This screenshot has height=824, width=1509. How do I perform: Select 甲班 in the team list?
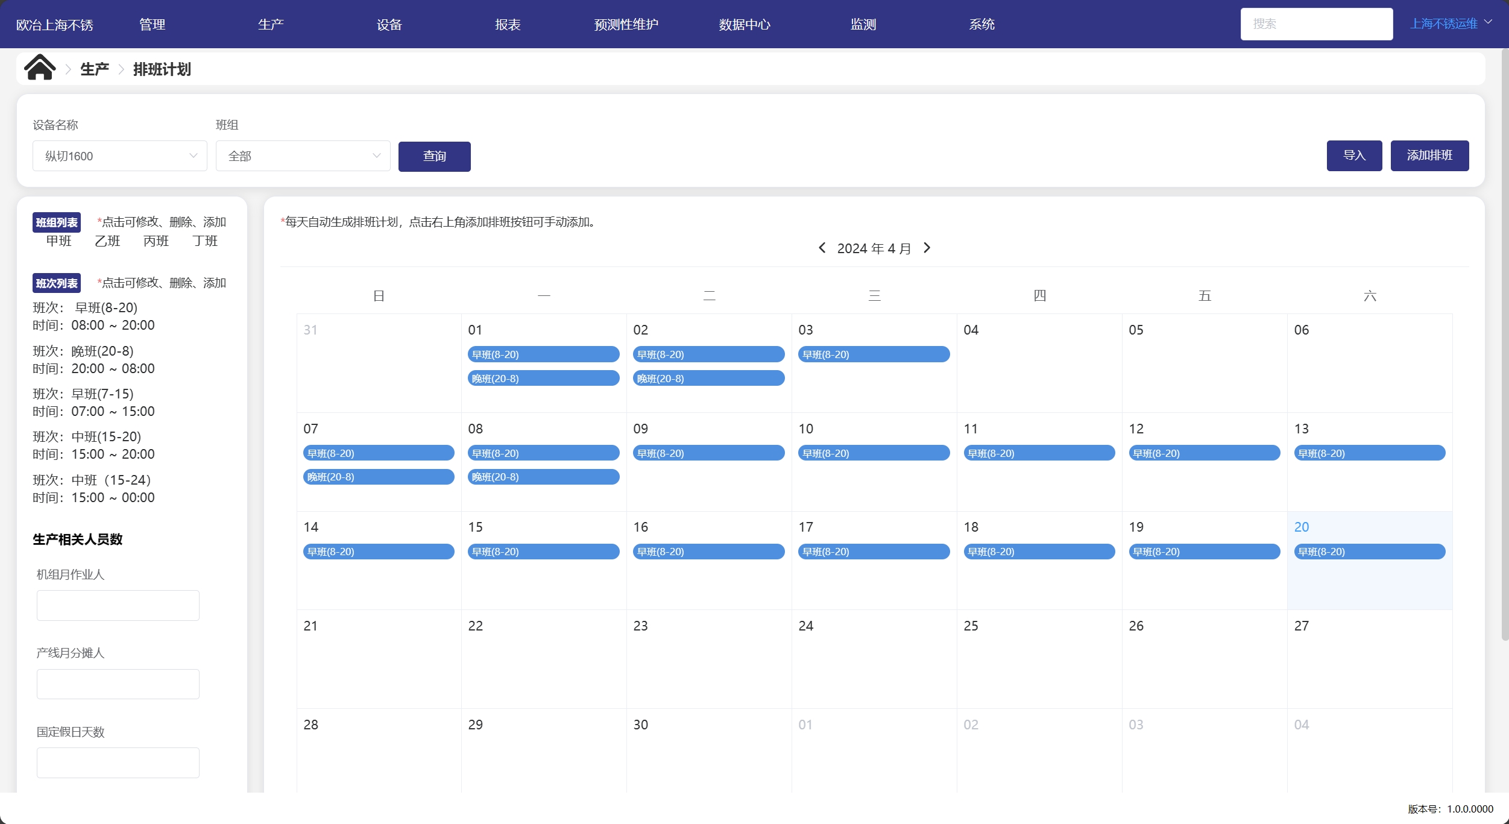pyautogui.click(x=59, y=241)
